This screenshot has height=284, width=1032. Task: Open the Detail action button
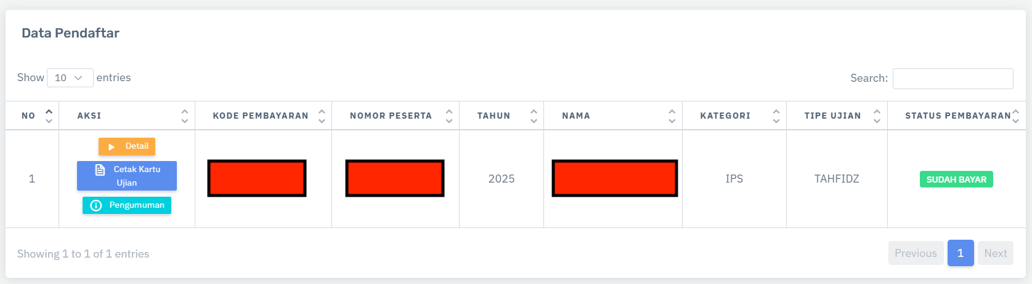127,146
